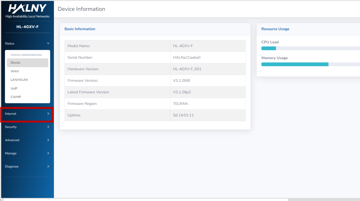Click the Serial Number label

[x=80, y=57]
